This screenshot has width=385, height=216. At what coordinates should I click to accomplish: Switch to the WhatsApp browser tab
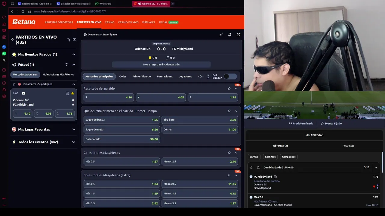click(x=103, y=4)
